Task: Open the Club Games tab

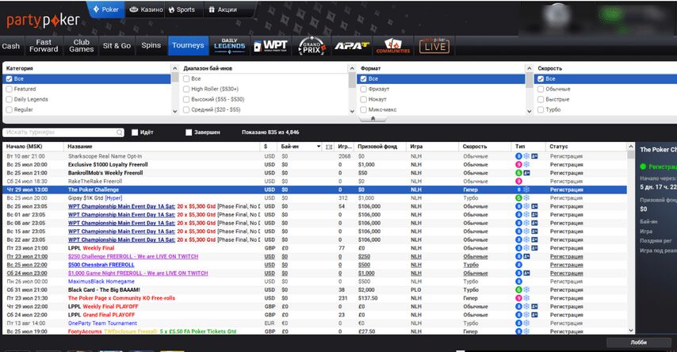Action: [81, 46]
